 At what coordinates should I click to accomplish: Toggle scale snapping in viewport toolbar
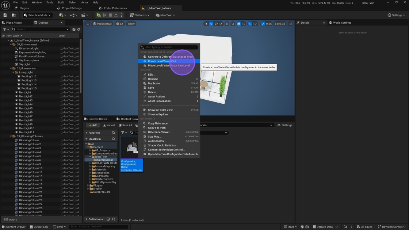click(x=263, y=24)
